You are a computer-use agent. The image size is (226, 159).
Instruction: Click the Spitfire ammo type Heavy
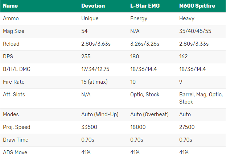(x=187, y=18)
